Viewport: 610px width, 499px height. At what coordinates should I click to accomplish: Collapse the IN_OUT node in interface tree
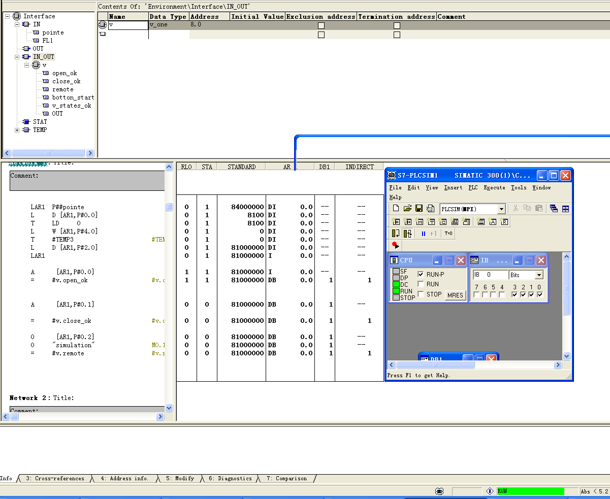(x=17, y=57)
